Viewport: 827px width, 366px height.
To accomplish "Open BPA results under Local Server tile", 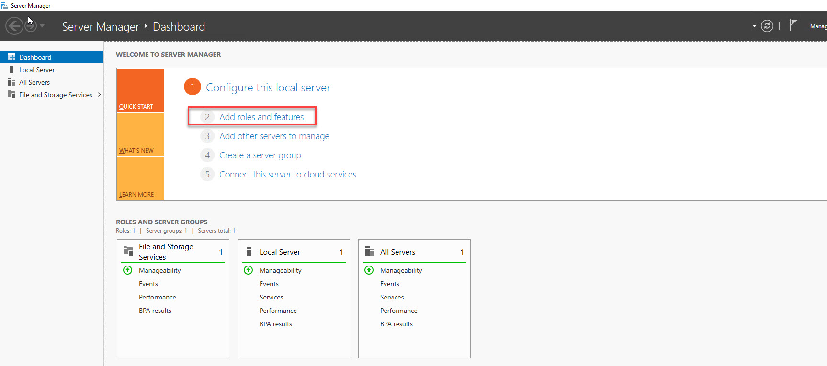I will (276, 324).
